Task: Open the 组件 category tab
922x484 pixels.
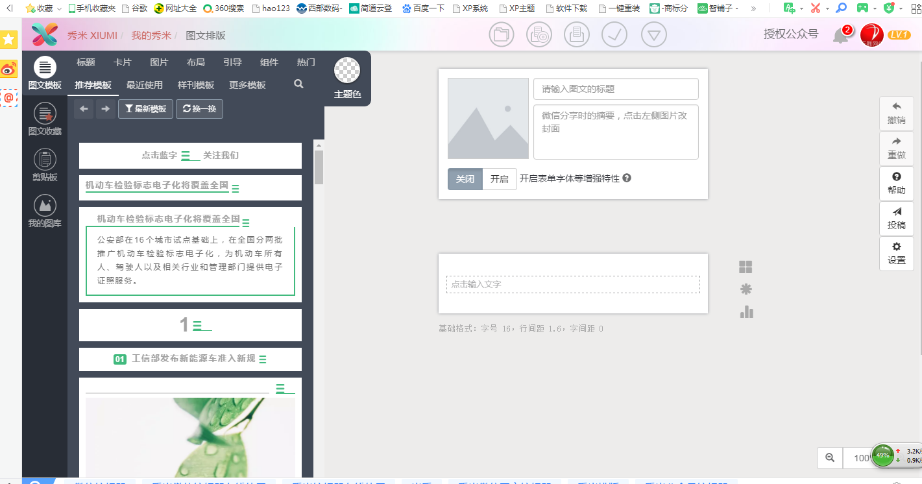Action: [x=269, y=62]
